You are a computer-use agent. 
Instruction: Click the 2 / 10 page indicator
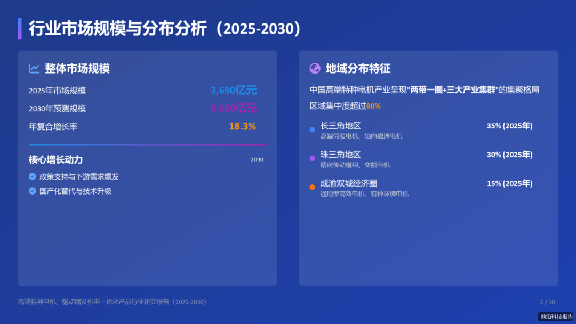coord(547,301)
